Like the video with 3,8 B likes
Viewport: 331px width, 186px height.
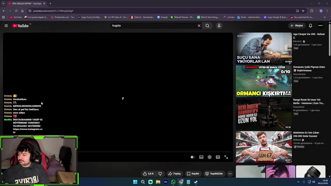click(x=148, y=174)
